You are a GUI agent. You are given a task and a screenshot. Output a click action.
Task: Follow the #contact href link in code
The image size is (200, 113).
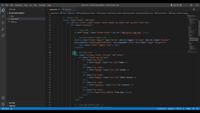(99, 85)
